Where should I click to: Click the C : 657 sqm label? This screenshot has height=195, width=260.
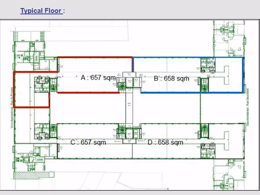pyautogui.click(x=88, y=142)
